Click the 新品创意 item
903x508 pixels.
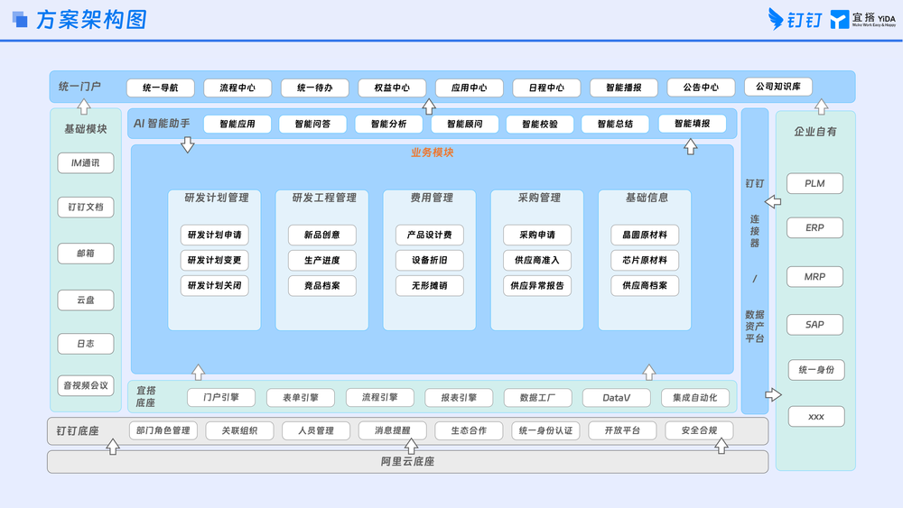pos(322,235)
